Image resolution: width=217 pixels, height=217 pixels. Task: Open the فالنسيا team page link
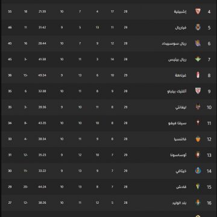(x=180, y=139)
